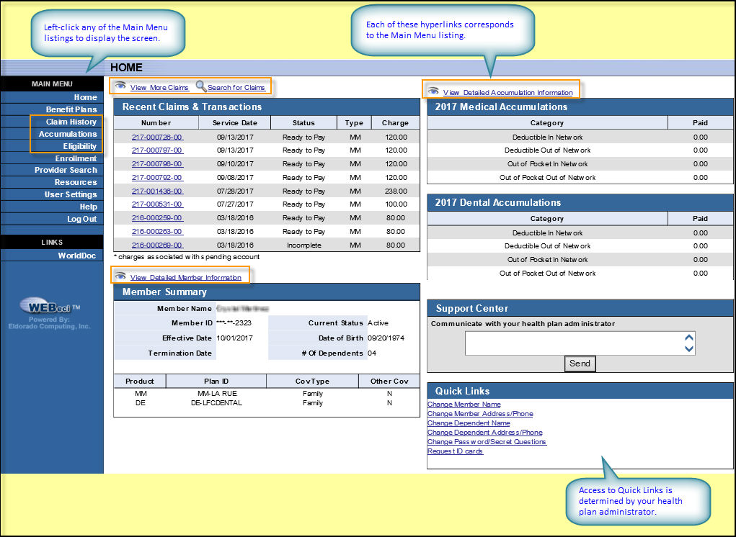Click the Send button in Support Center

[580, 364]
